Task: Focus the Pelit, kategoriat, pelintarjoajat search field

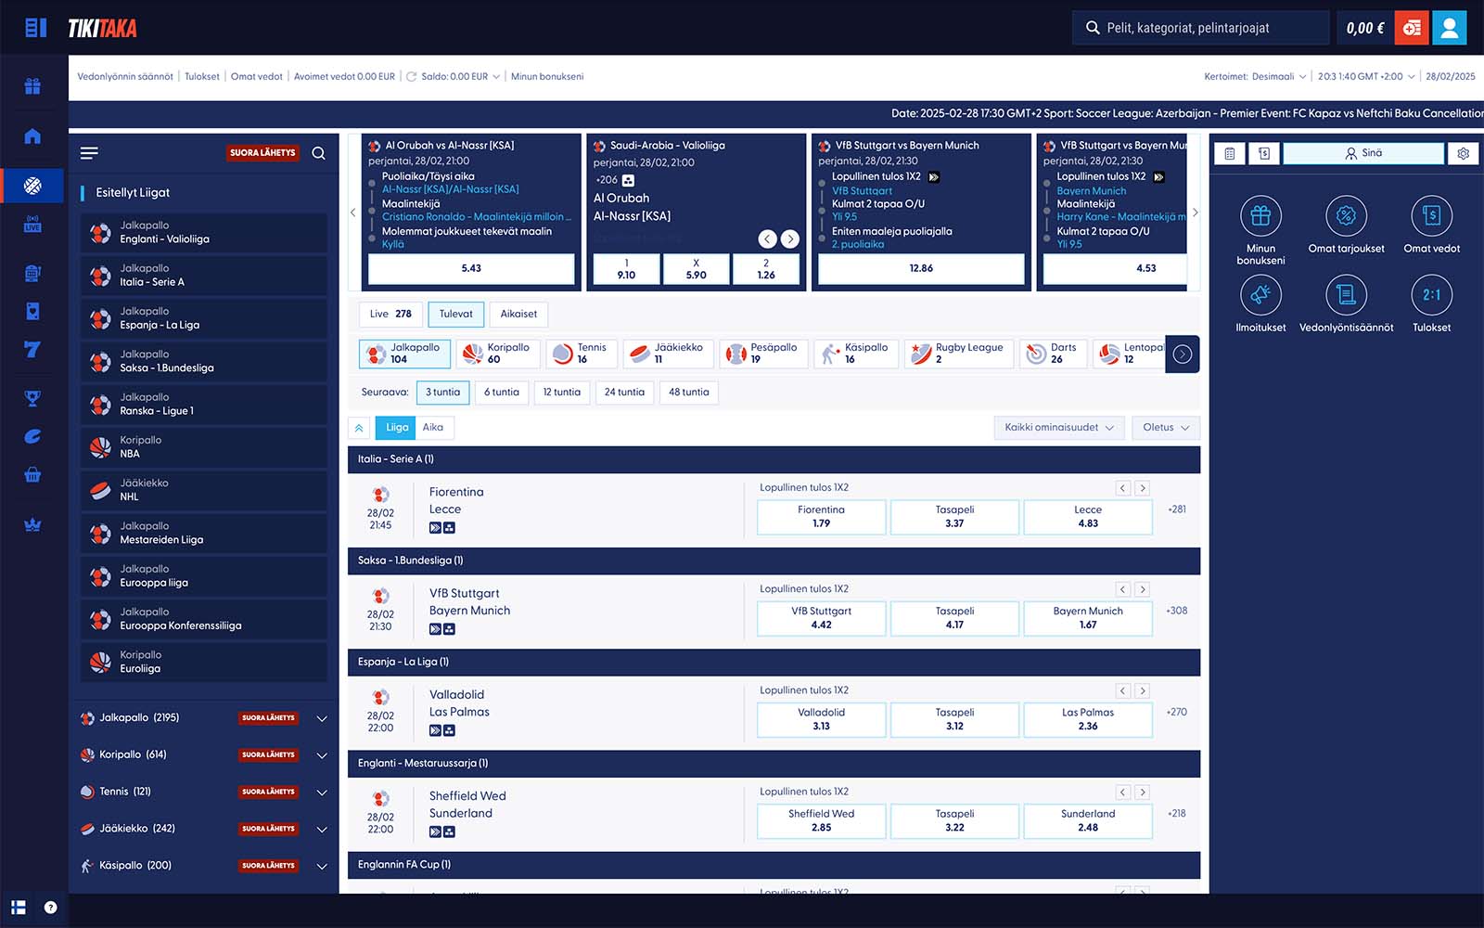Action: [1201, 28]
